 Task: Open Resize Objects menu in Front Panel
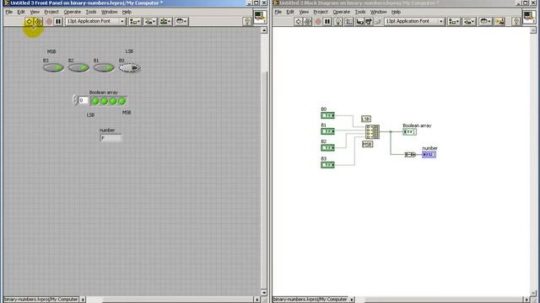click(165, 21)
